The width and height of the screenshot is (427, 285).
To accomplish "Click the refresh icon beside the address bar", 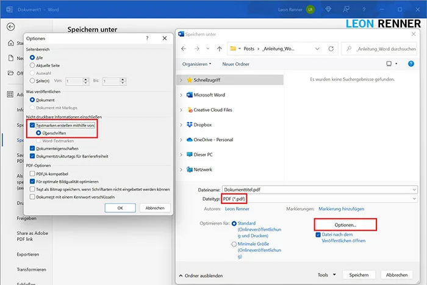I will point(330,48).
